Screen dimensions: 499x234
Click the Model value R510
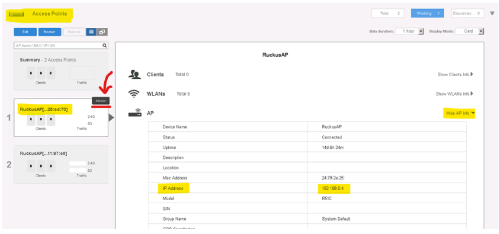pos(326,198)
